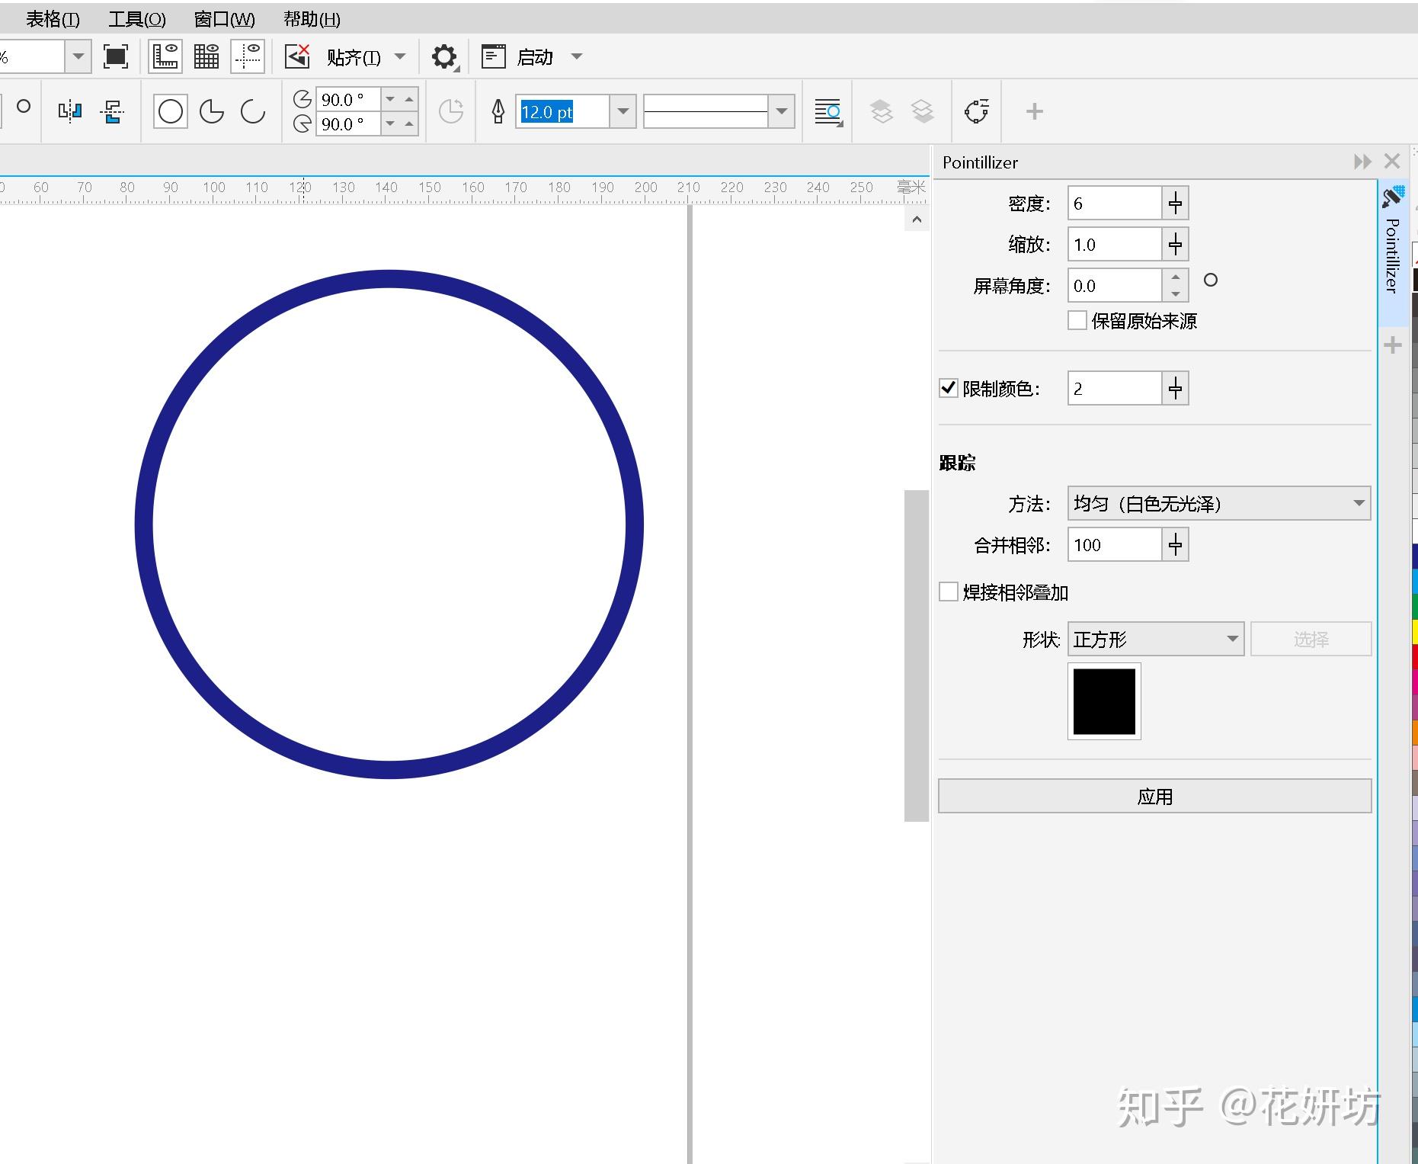Screen dimensions: 1418x1164
Task: Click the screen angle dial circle
Action: pos(1211,280)
